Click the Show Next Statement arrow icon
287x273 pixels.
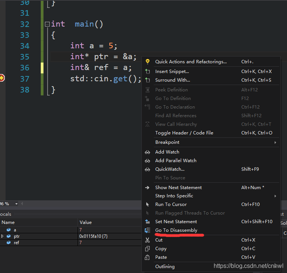(x=147, y=188)
